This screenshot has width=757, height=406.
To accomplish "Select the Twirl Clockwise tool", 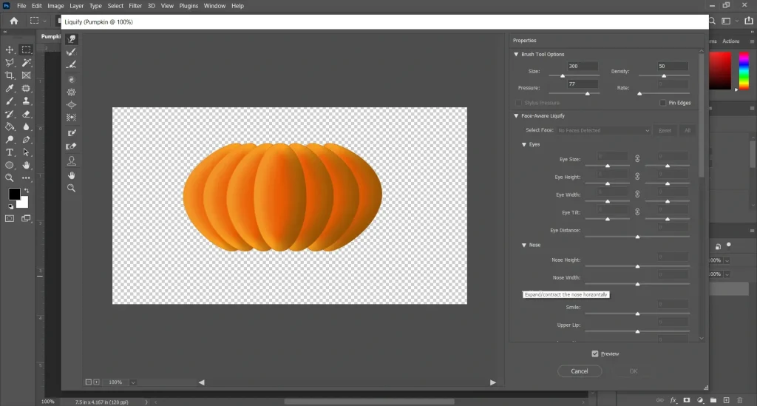I will click(72, 80).
